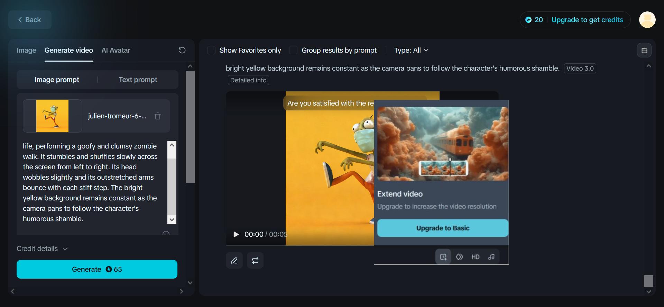Image resolution: width=664 pixels, height=307 pixels.
Task: Open the Type: All dropdown
Action: [411, 50]
